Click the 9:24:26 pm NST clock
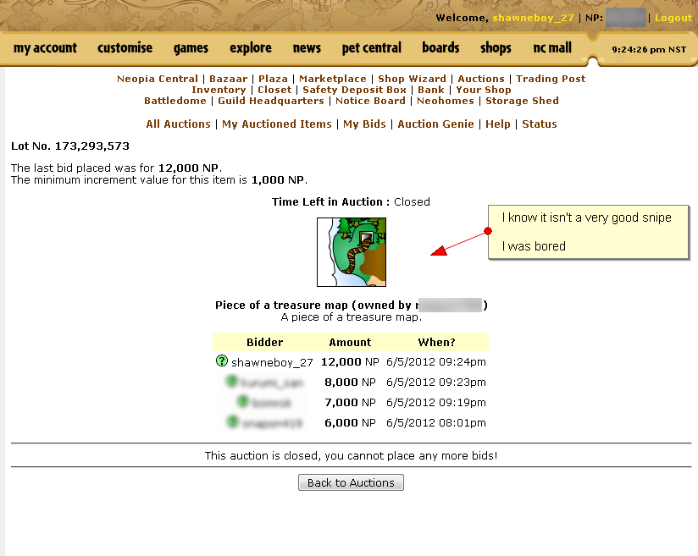The height and width of the screenshot is (556, 698). (649, 49)
